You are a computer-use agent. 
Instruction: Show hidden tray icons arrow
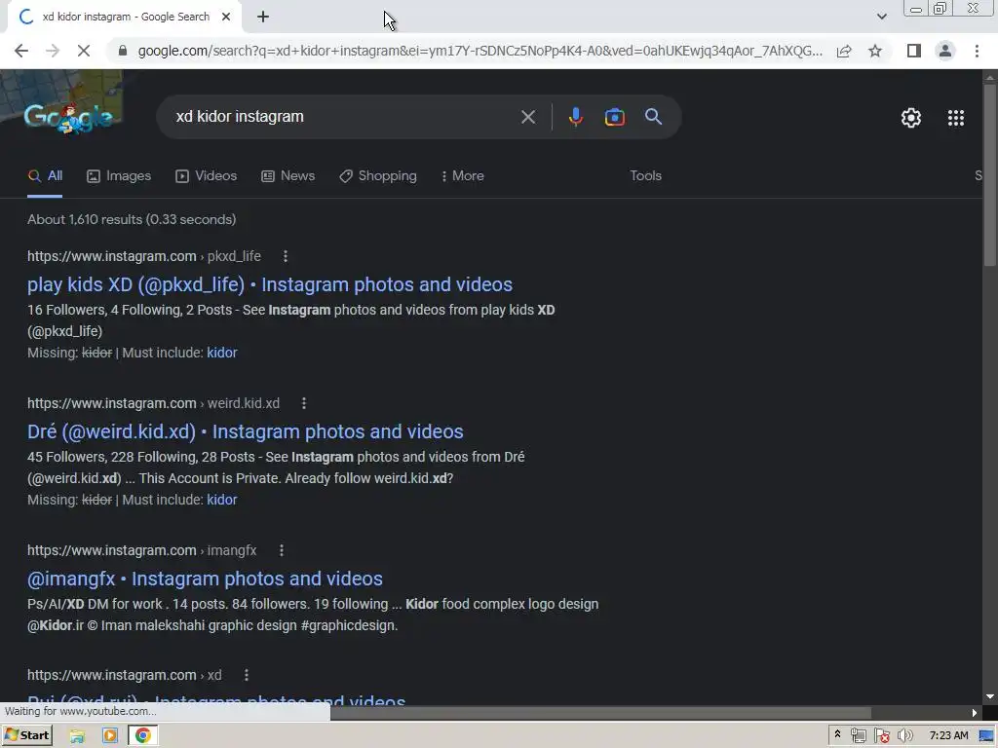tap(837, 735)
